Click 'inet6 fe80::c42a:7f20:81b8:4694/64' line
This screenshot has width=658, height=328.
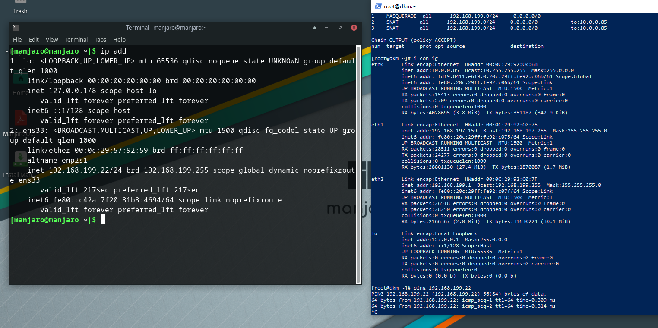pyautogui.click(x=155, y=200)
